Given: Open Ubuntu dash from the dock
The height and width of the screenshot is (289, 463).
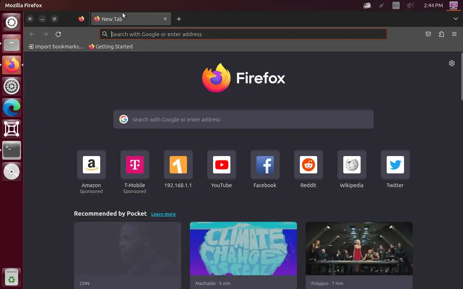Looking at the screenshot, I should [12, 22].
